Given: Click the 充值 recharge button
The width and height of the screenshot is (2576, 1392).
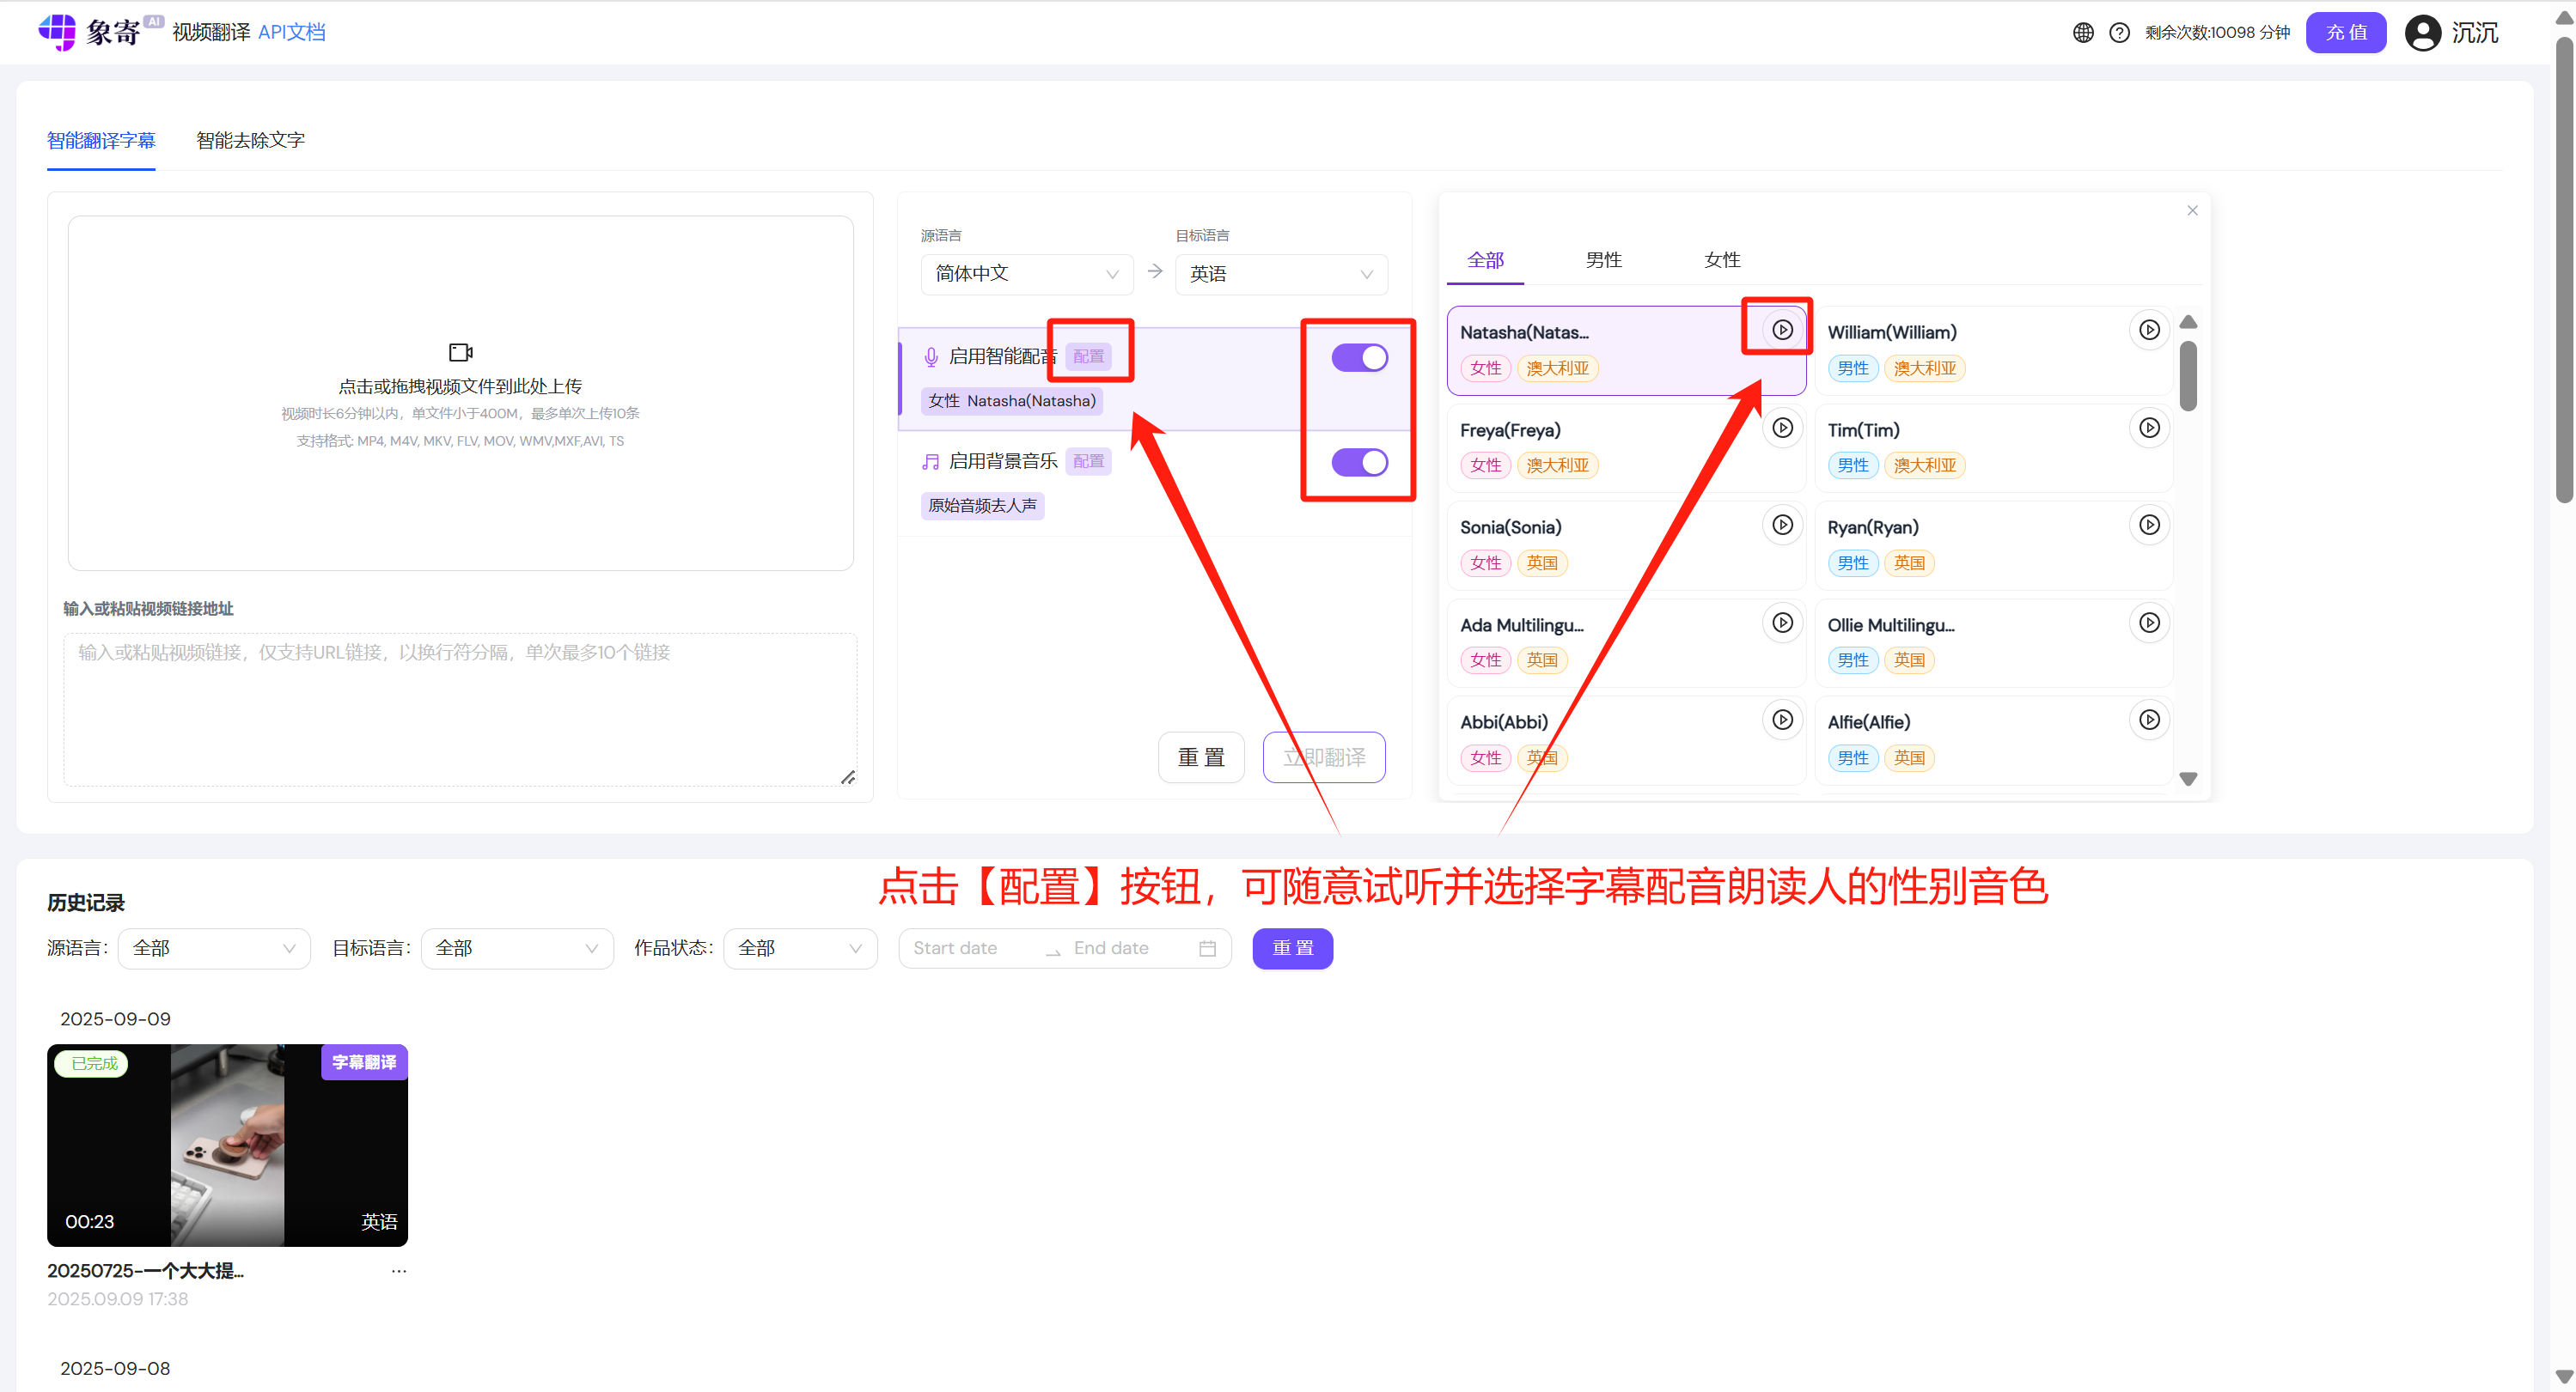Looking at the screenshot, I should point(2346,32).
